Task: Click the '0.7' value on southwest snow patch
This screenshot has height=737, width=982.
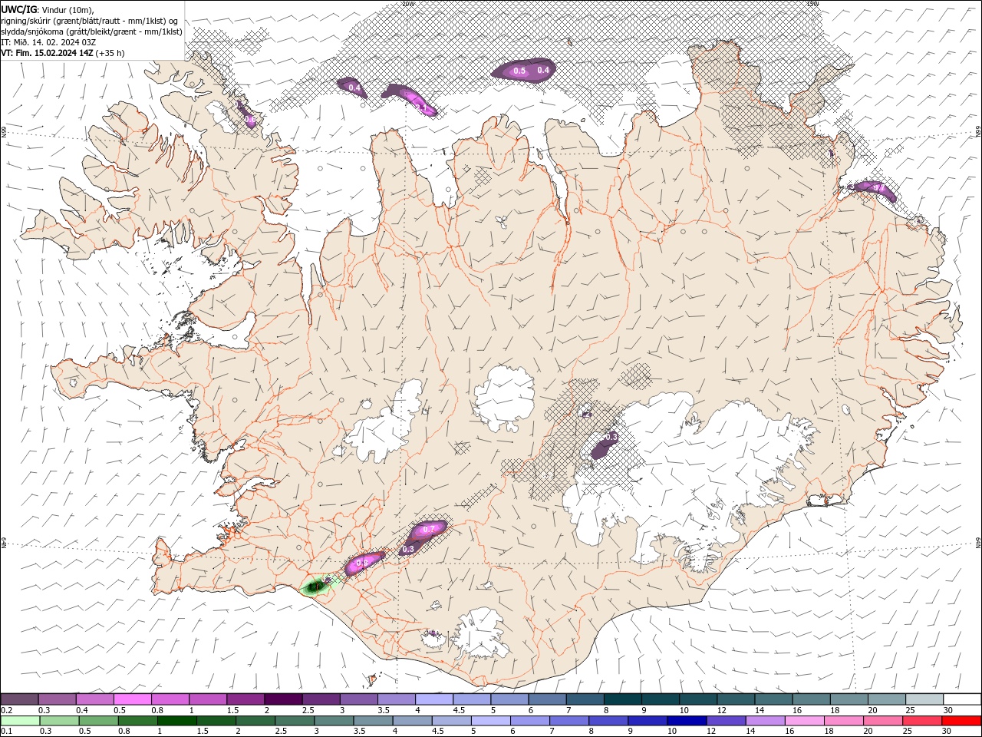Action: [429, 529]
